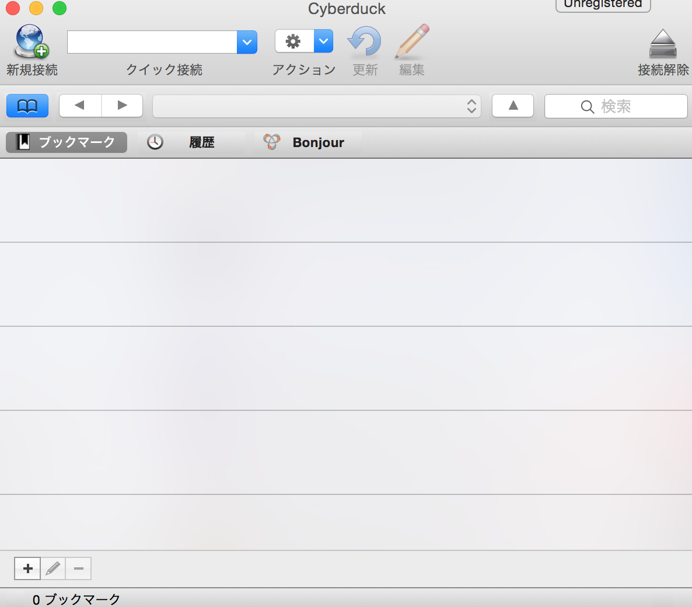The image size is (692, 607).
Task: Go back with the left arrow
Action: coord(81,106)
